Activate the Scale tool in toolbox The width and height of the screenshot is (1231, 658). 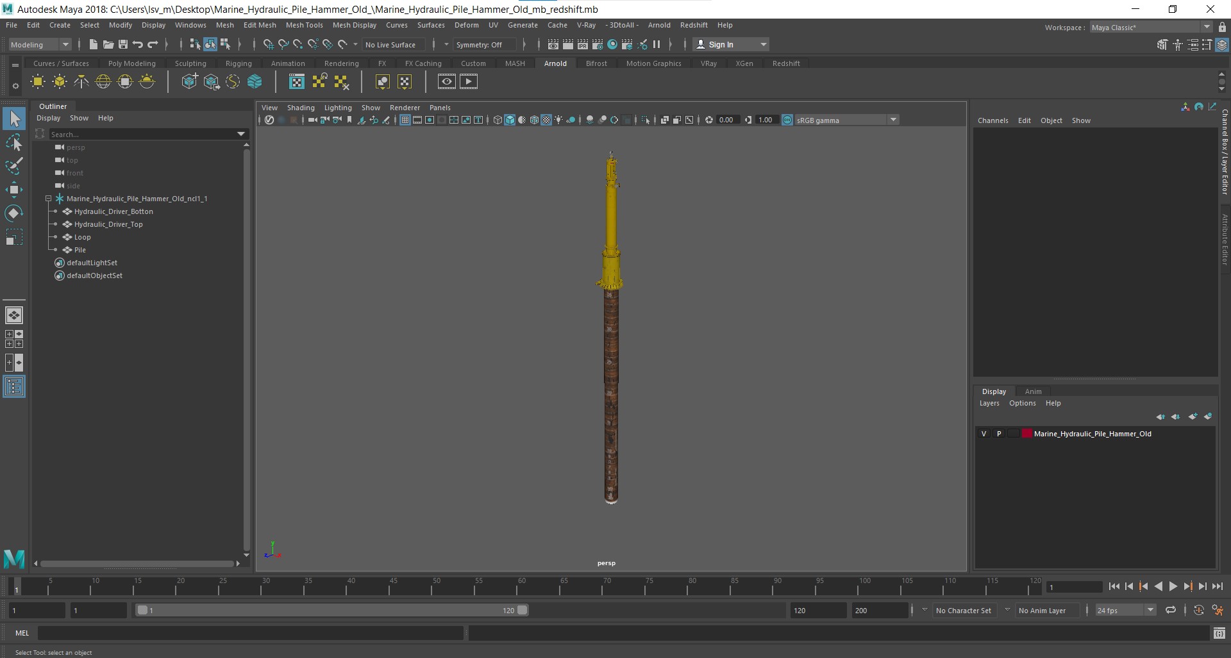click(14, 237)
